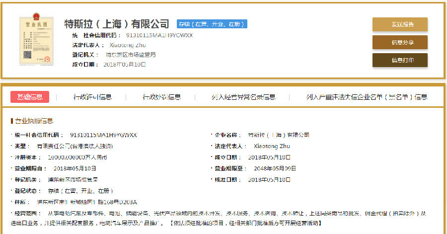Switch to the 行政许可信息 tab
The image size is (447, 234).
point(92,97)
